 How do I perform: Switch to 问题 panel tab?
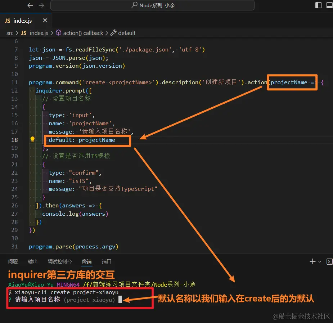pos(13,261)
